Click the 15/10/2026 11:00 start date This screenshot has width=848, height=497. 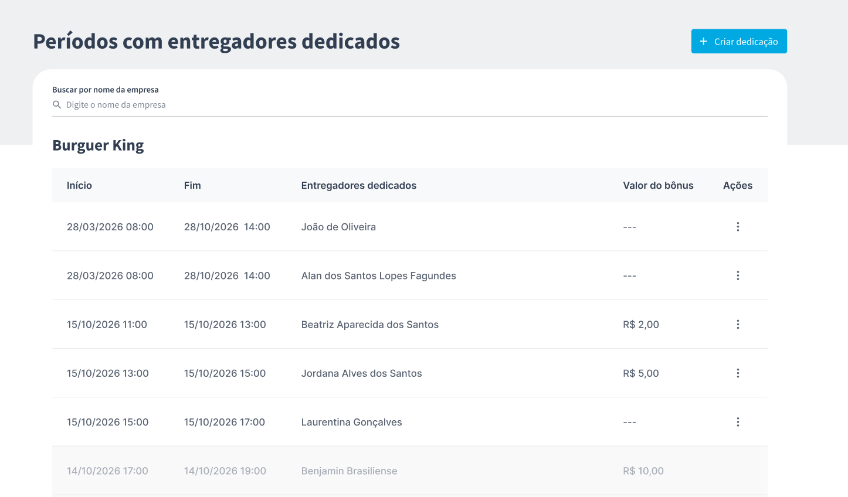point(107,324)
